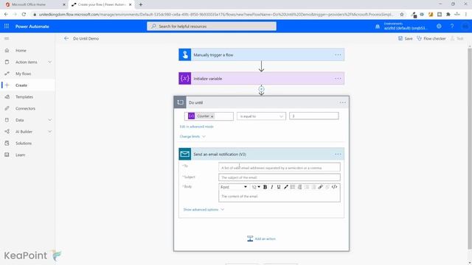Click the Do until loop icon
Viewport: 472px width, 265px height.
180,102
